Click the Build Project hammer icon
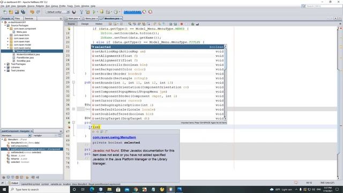Image resolution: width=343 pixels, height=193 pixels. (81, 12)
